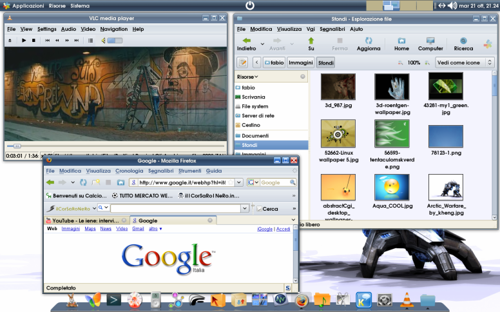Open Segnalibri menu in file browser

click(332, 29)
